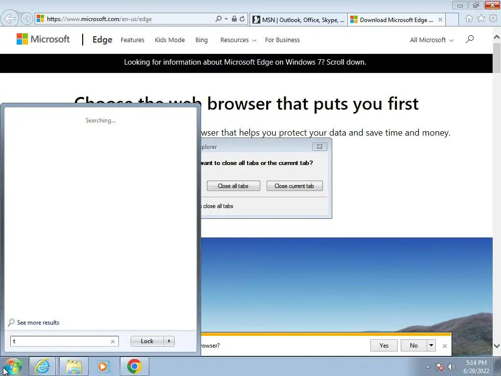Open address bar autocomplete dropdown arrow
501x376 pixels.
(x=226, y=19)
